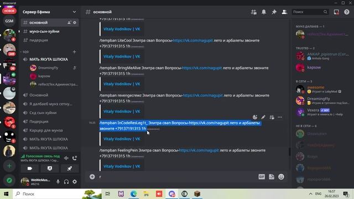This screenshot has width=354, height=199.
Task: Toggle the member list icon
Action: (284, 12)
